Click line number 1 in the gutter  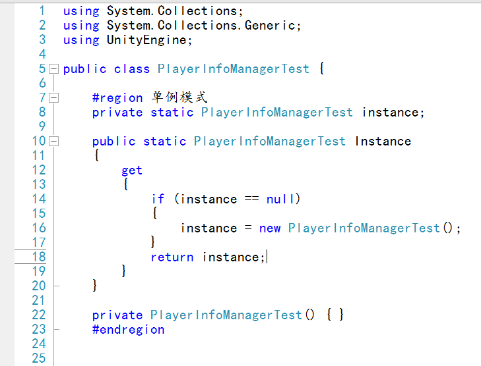pyautogui.click(x=42, y=11)
